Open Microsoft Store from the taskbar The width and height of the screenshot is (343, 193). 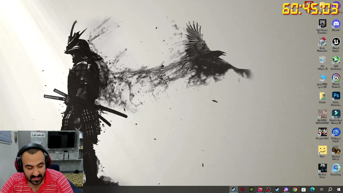(304, 190)
